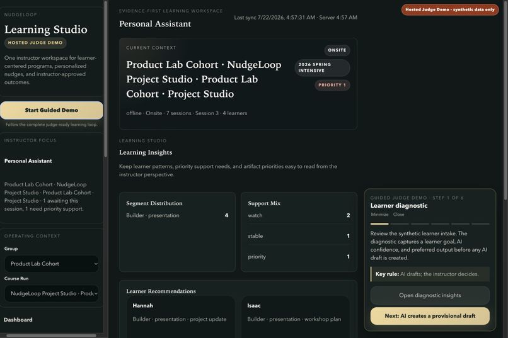Click the Hosted Judge Demo synthetic data badge
The height and width of the screenshot is (338, 508).
tap(450, 9)
